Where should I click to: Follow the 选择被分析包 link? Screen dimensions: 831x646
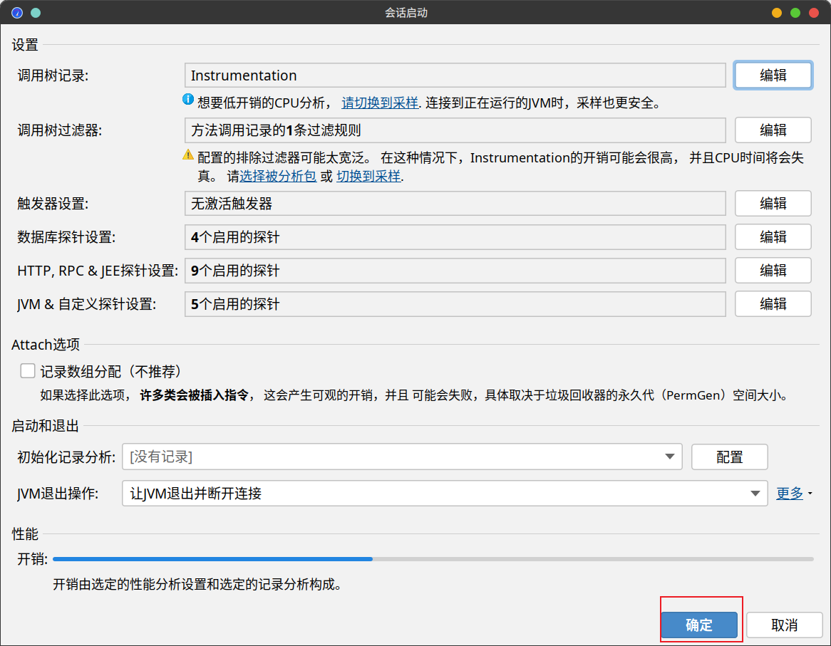pos(278,177)
